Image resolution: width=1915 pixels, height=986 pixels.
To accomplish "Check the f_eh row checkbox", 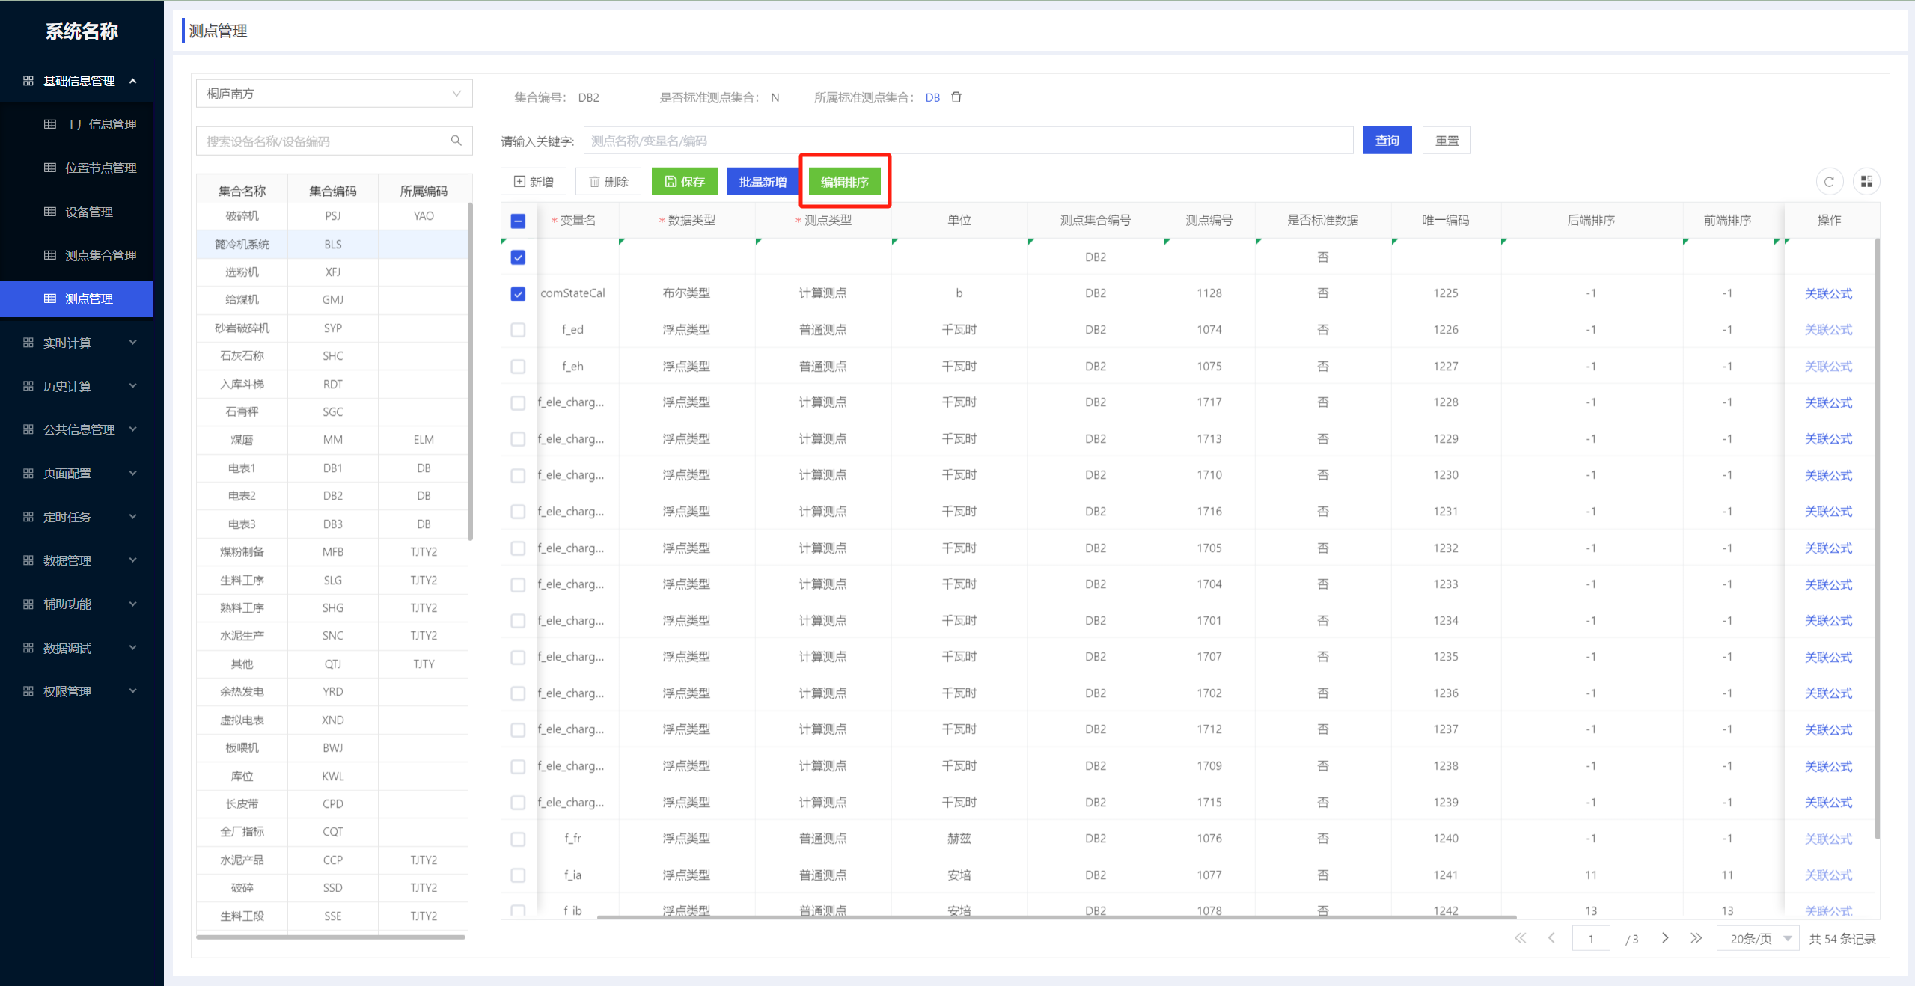I will pos(518,367).
